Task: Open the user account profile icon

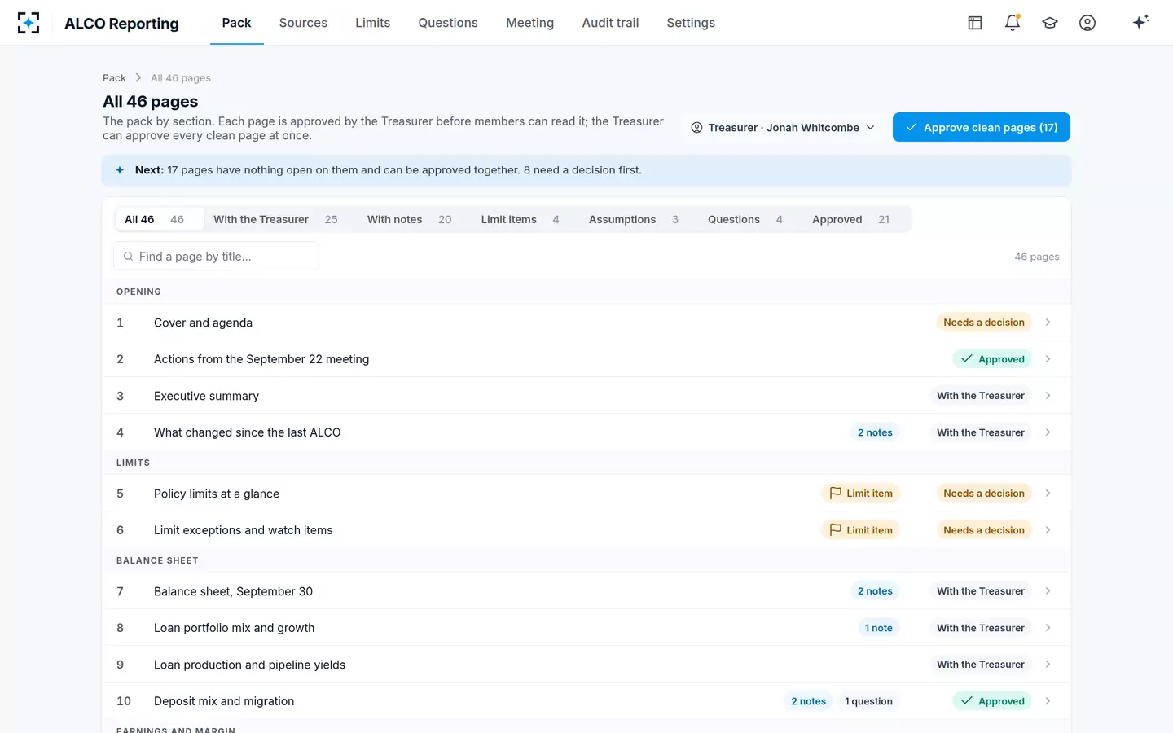Action: pyautogui.click(x=1087, y=23)
